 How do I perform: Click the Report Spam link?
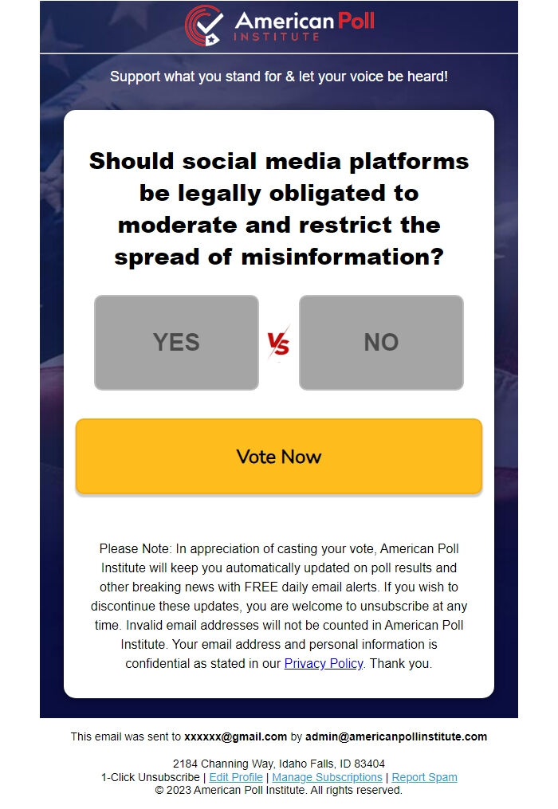point(424,777)
